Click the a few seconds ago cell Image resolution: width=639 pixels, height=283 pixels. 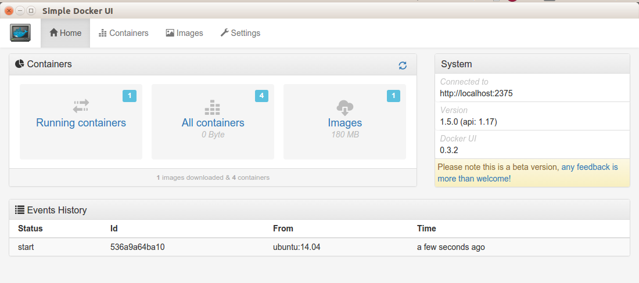pyautogui.click(x=451, y=247)
